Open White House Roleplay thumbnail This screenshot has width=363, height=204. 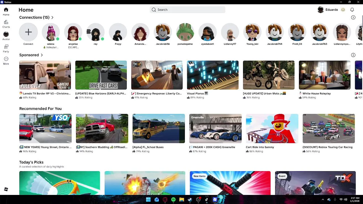(324, 75)
